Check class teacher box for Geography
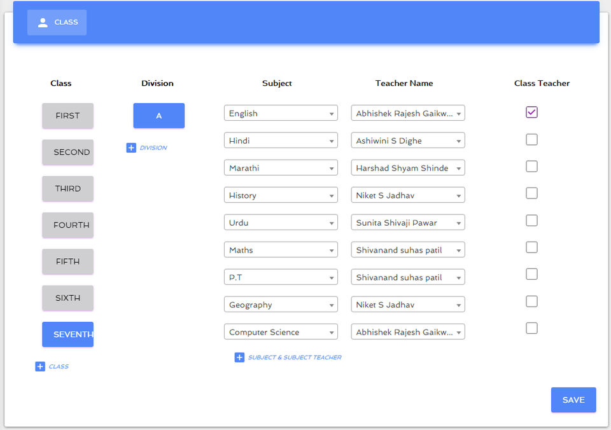This screenshot has height=430, width=611. point(531,302)
